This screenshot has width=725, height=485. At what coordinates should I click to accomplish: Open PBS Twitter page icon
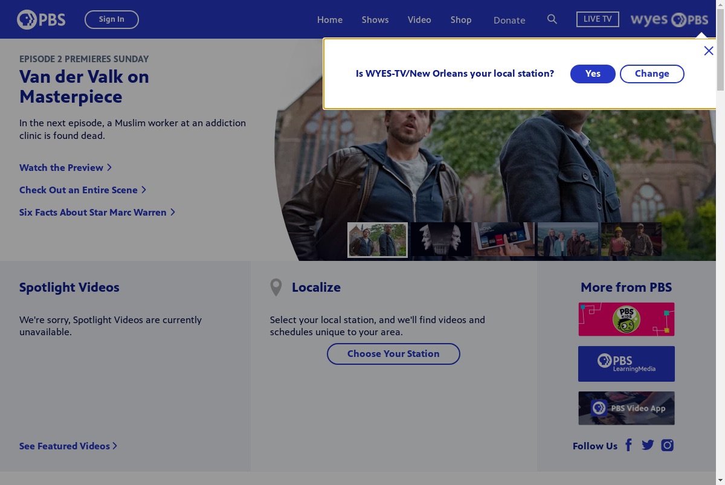click(648, 445)
